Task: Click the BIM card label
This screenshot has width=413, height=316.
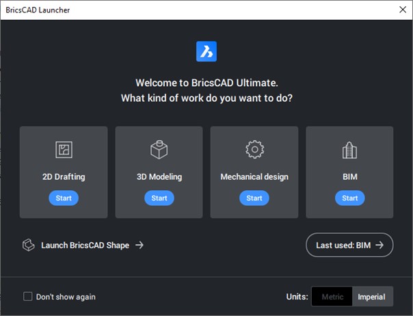Action: [x=350, y=176]
